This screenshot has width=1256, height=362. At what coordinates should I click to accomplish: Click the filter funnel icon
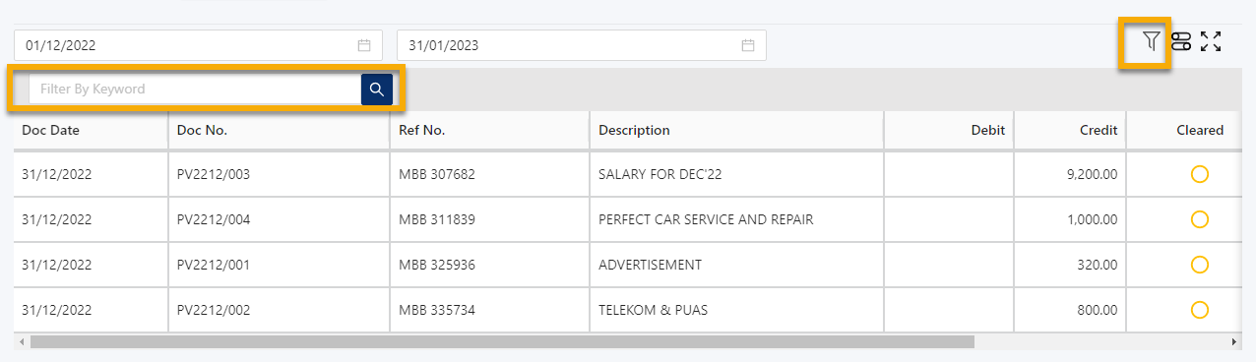tap(1151, 41)
